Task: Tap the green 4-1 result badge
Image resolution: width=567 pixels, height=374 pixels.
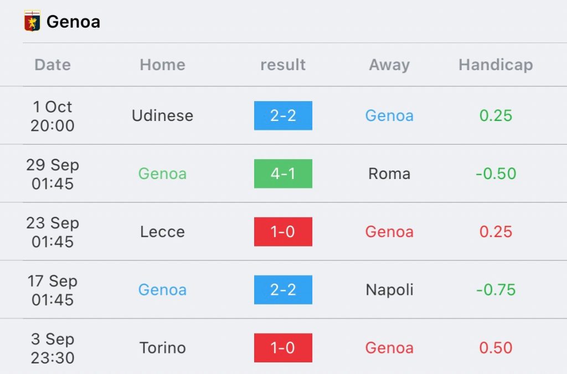Action: [x=283, y=173]
